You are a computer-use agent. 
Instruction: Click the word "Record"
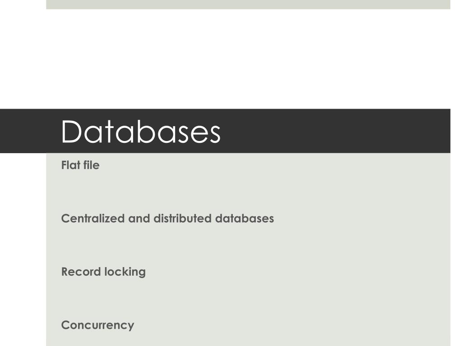(81, 272)
